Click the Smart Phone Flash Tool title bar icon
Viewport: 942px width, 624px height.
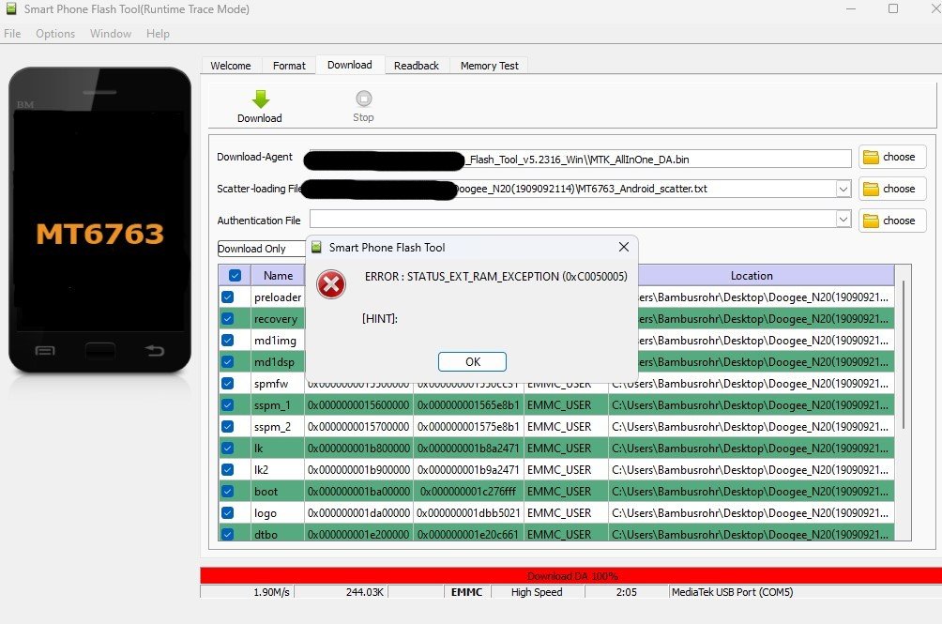click(11, 9)
